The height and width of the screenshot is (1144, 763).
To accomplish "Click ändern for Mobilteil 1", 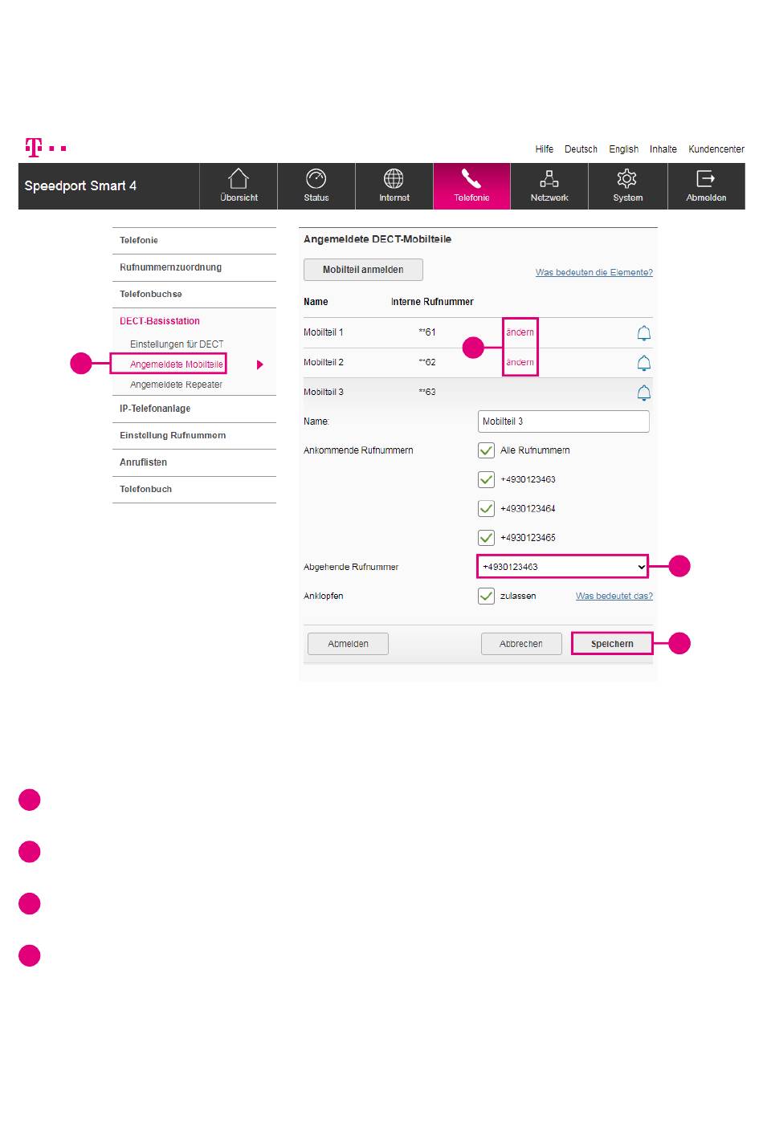I will [x=520, y=332].
